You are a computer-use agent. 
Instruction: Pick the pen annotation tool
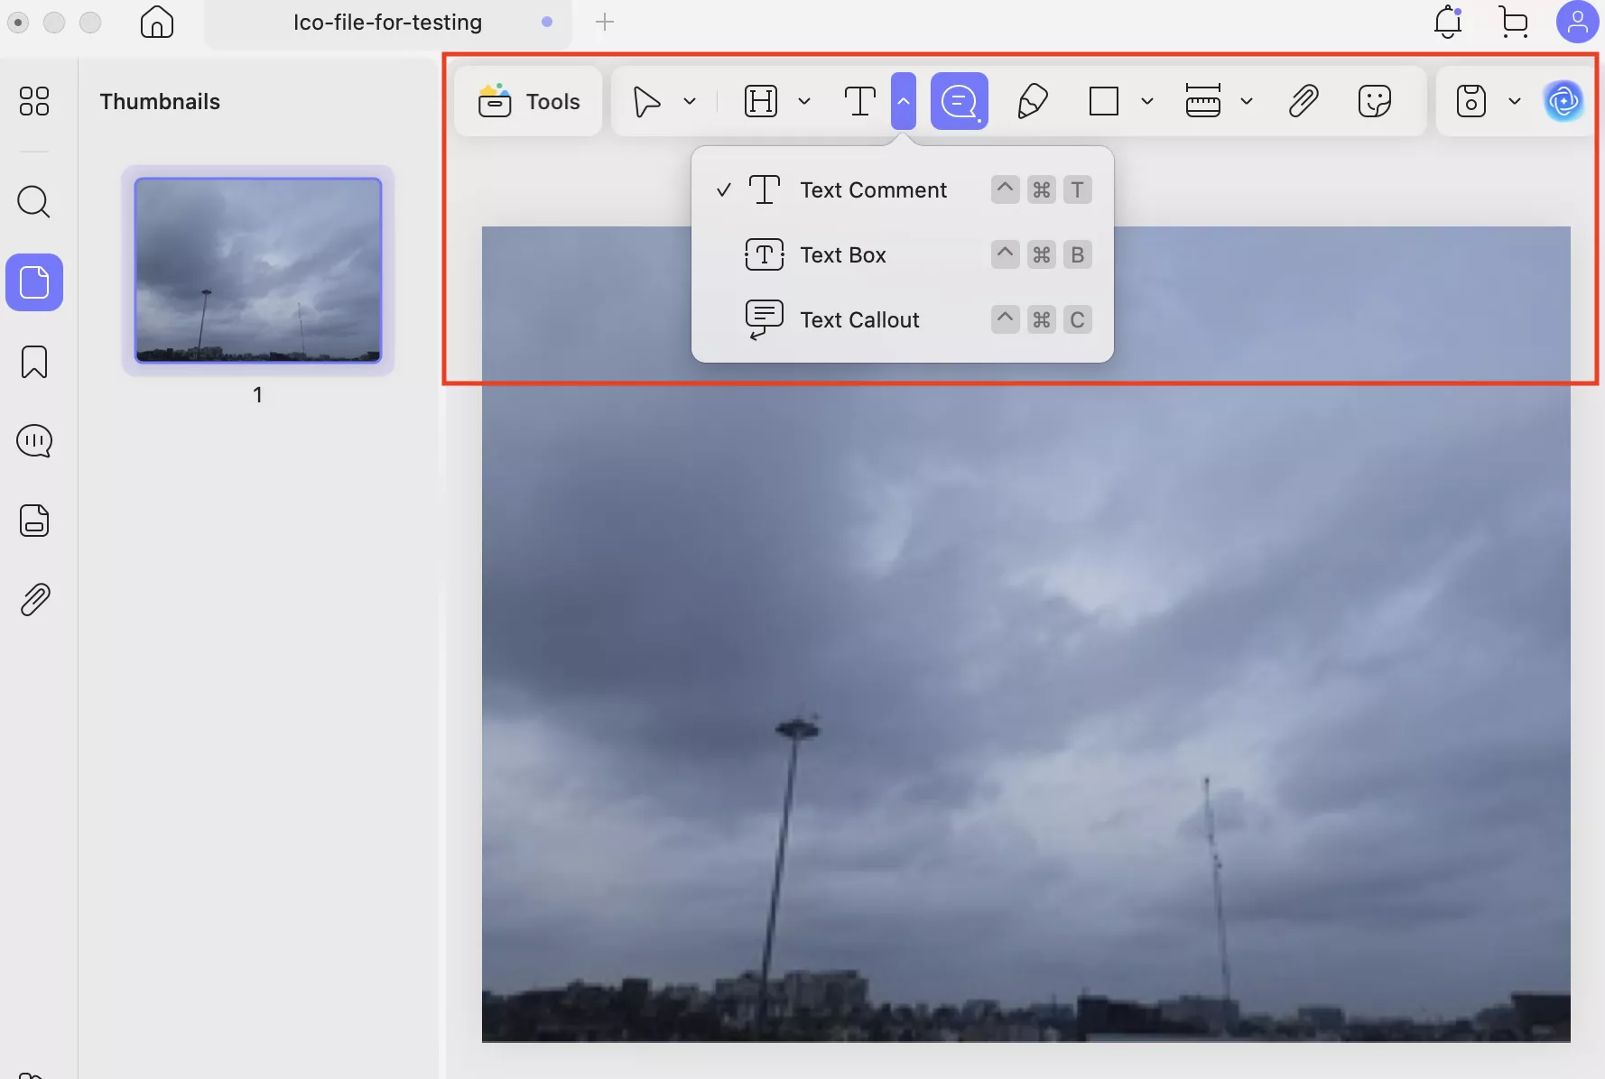pos(1033,101)
